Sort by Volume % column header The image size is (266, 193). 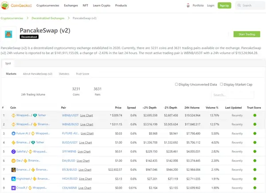212,108
